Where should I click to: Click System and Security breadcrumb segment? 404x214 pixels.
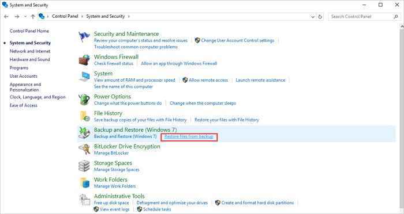(106, 16)
